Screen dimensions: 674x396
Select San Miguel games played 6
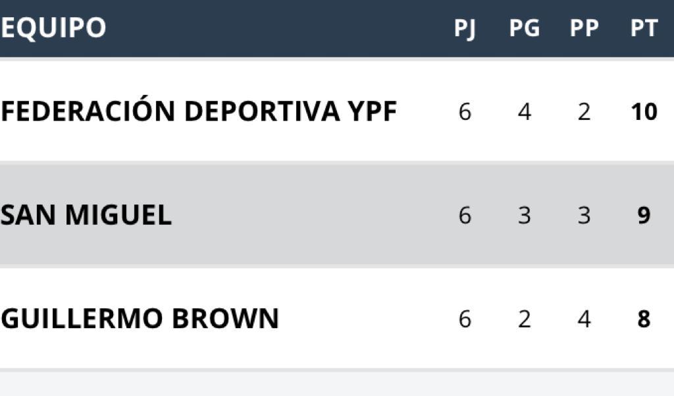(465, 215)
